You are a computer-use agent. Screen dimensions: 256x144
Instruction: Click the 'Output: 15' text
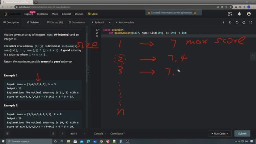(x=14, y=88)
